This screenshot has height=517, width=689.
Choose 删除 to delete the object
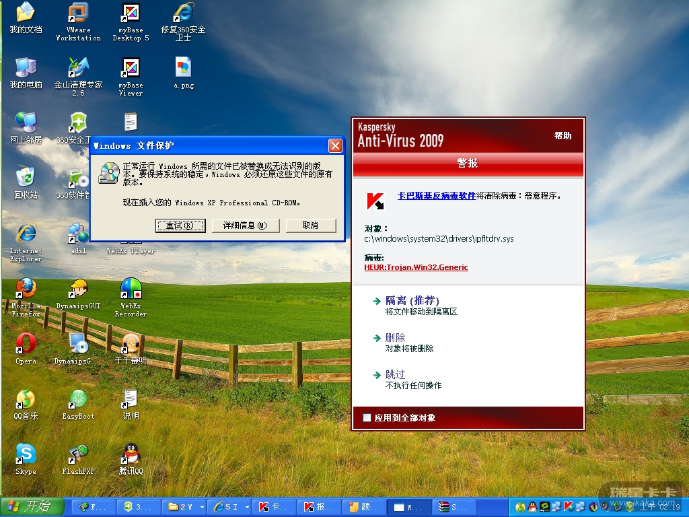pos(395,337)
